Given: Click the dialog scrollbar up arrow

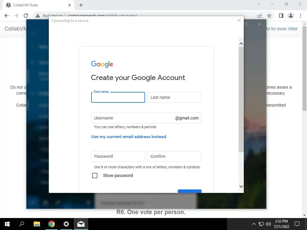Looking at the screenshot, I should point(241,44).
